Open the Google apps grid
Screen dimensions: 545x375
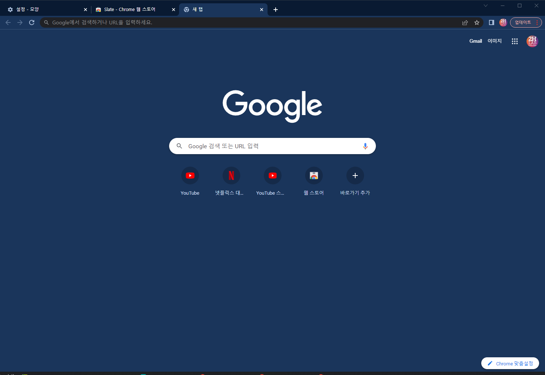click(x=515, y=41)
